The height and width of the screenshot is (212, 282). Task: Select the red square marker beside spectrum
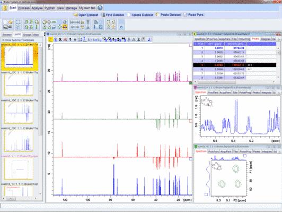click(191, 121)
